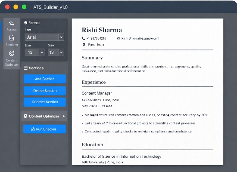The image size is (237, 172).
Task: Click the location pin icon beside Pune, India
Action: tap(84, 45)
